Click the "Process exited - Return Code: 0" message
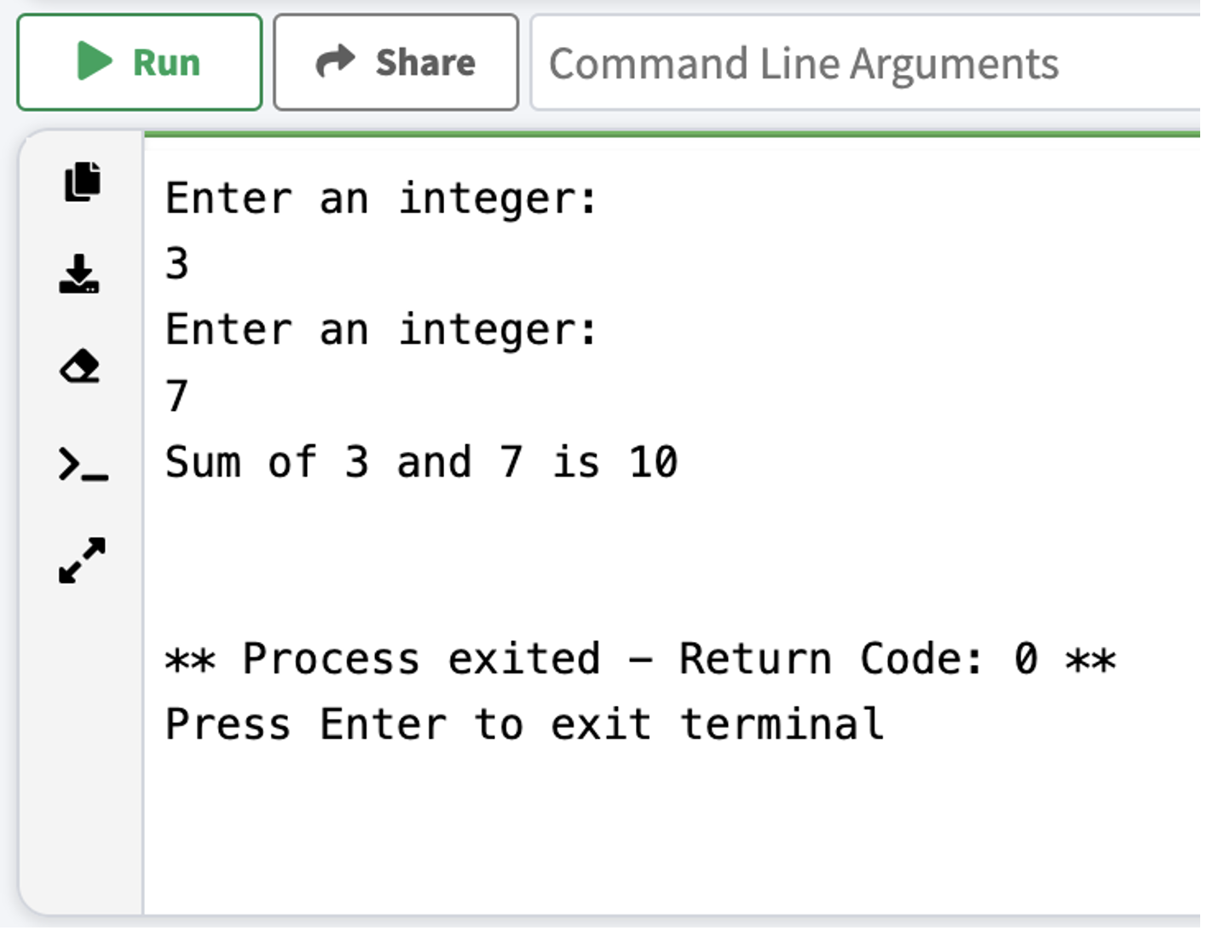Viewport: 1207px width, 936px height. tap(639, 659)
